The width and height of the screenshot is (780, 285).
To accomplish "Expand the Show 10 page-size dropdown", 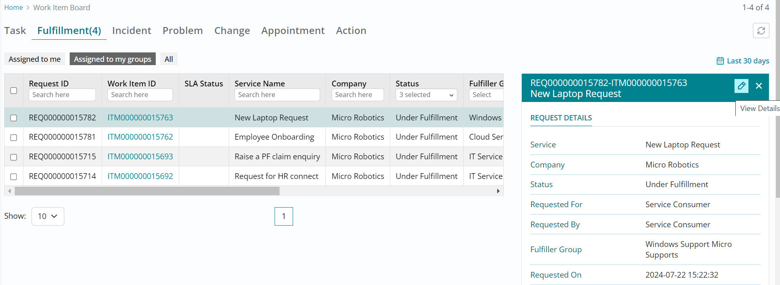I will [48, 216].
